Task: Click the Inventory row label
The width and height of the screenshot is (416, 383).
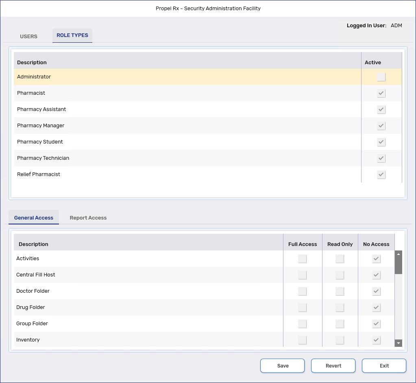Action: click(28, 340)
